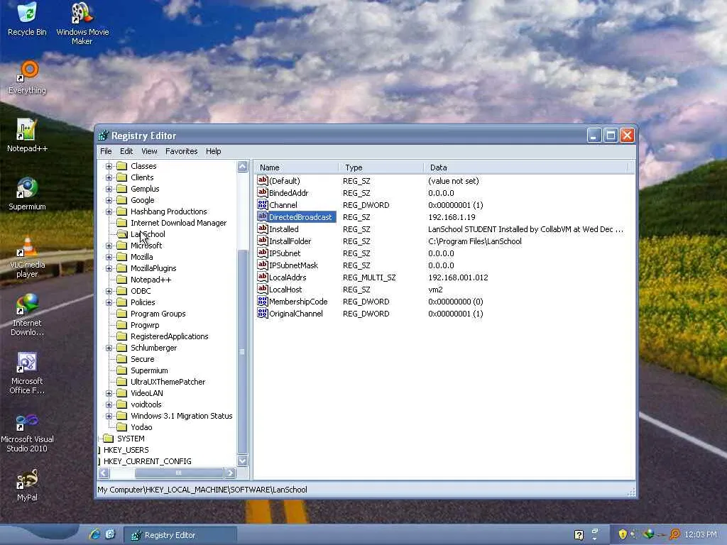Select the IPSubnetMask value name

pos(293,265)
